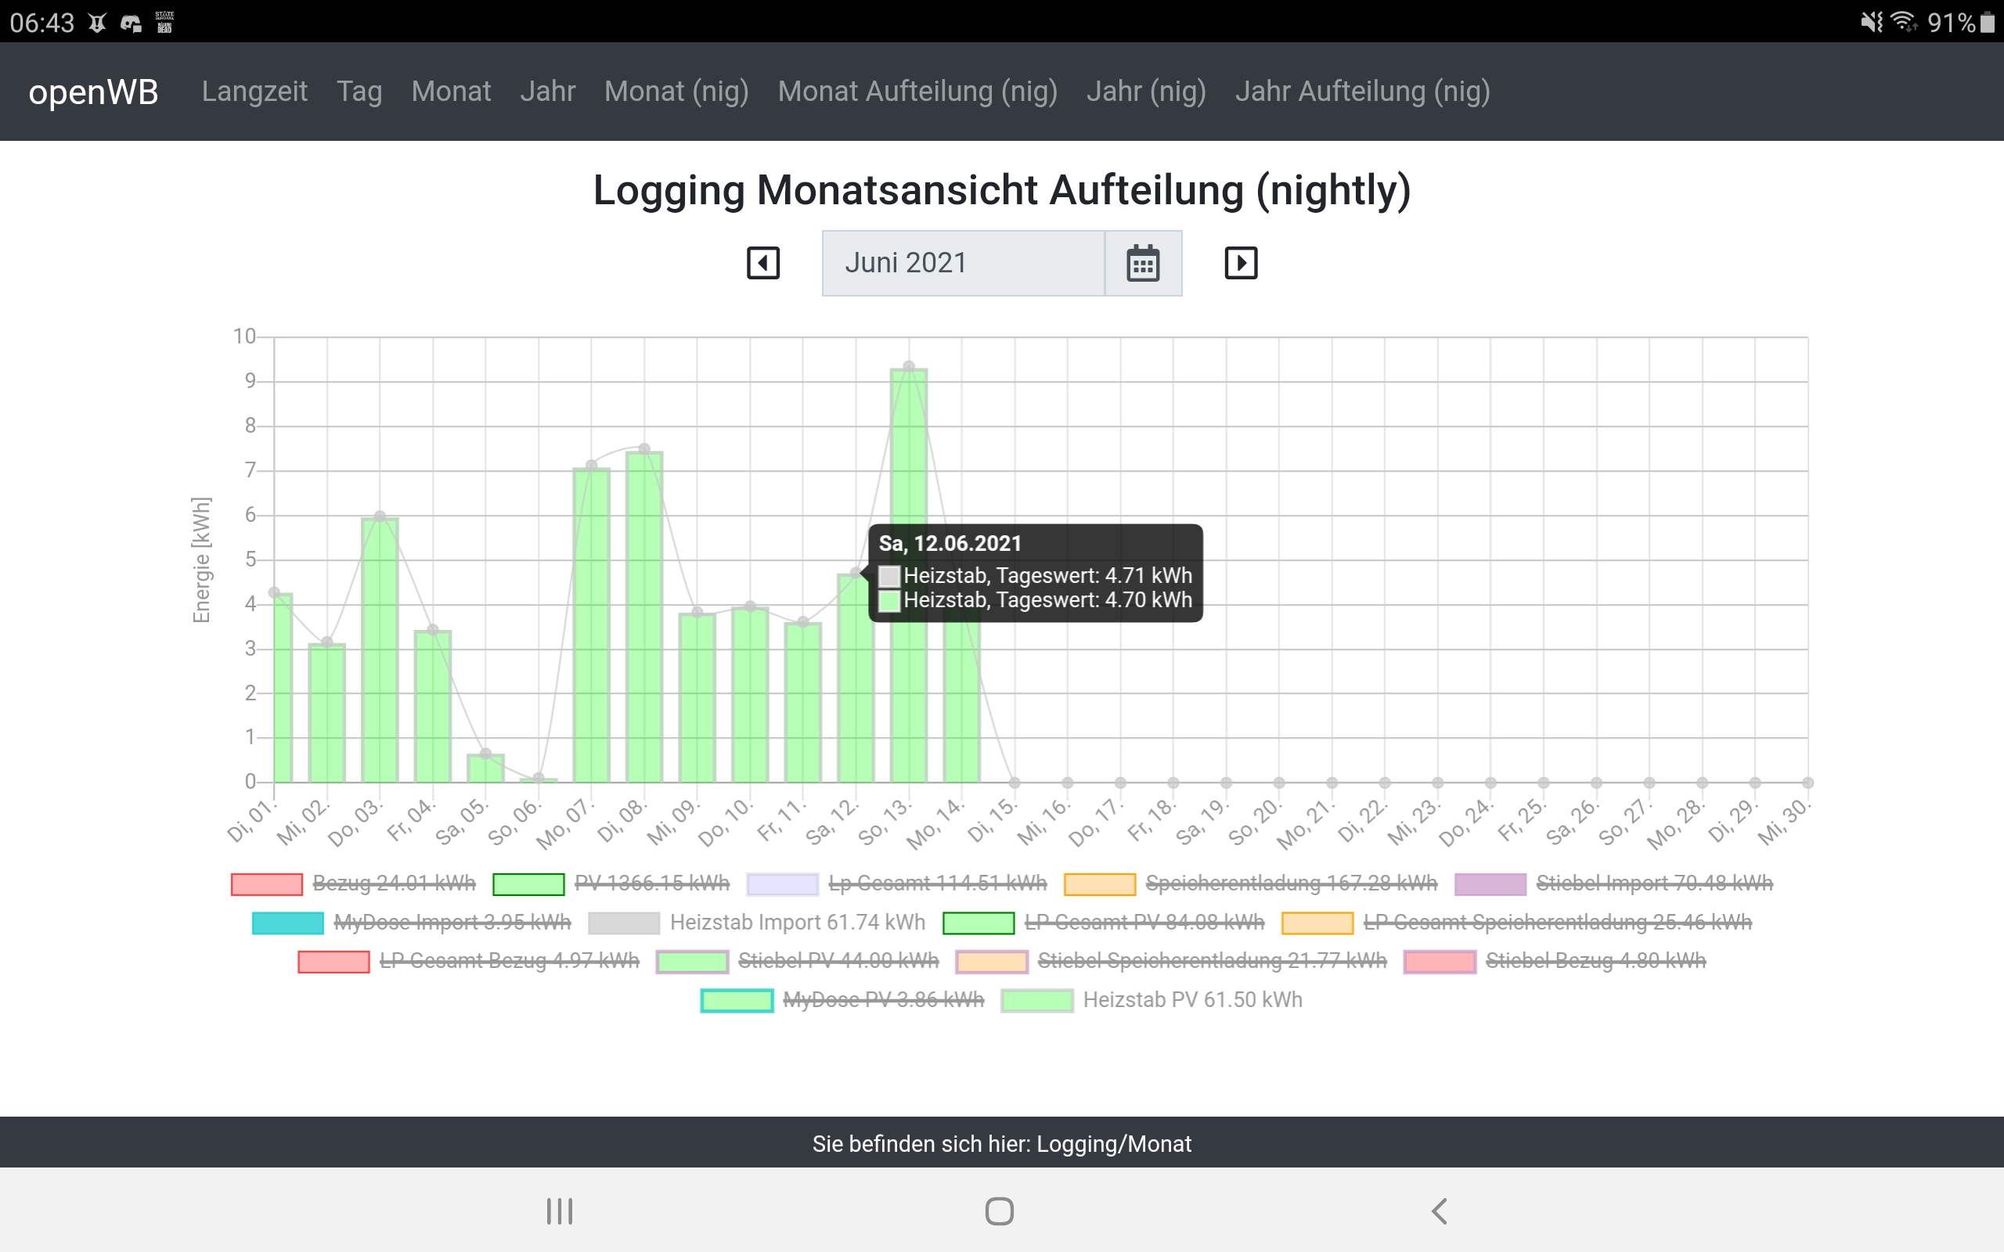The width and height of the screenshot is (2004, 1252).
Task: Click the PV 1366.15 kWh green swatch
Action: coord(528,884)
